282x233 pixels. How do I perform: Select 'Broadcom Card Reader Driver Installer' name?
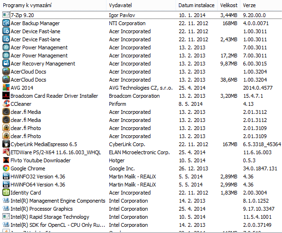click(54, 96)
